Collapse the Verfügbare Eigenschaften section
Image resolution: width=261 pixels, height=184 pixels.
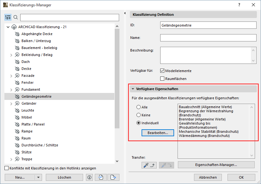[x=133, y=89]
